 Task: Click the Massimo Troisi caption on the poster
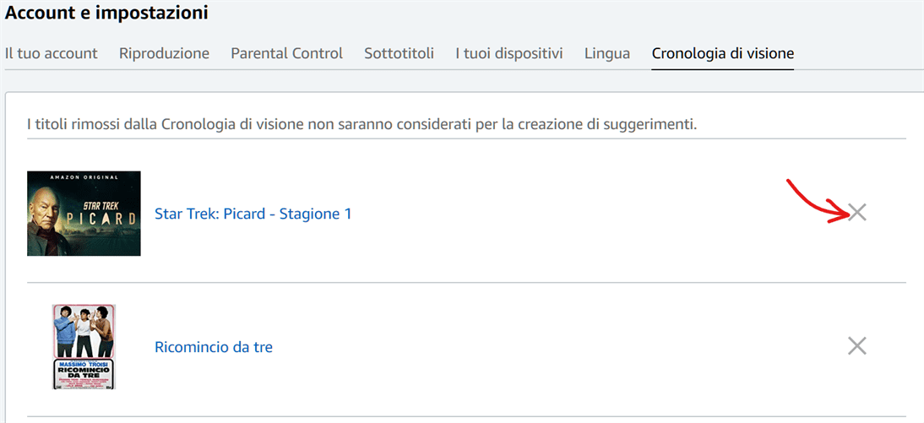84,364
